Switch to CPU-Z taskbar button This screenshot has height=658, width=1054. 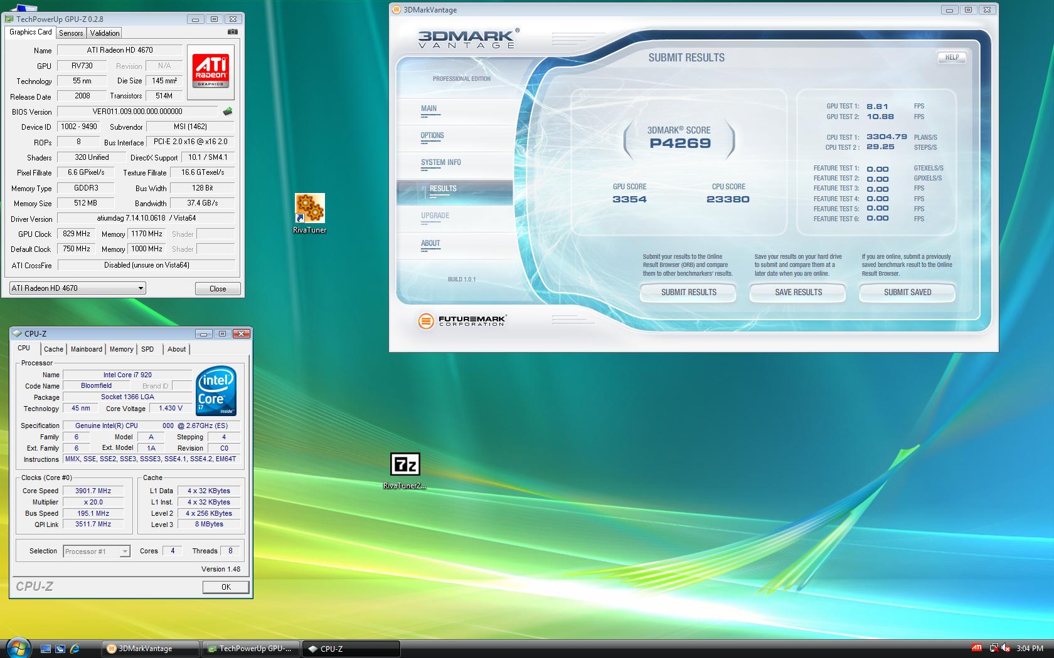click(x=351, y=649)
